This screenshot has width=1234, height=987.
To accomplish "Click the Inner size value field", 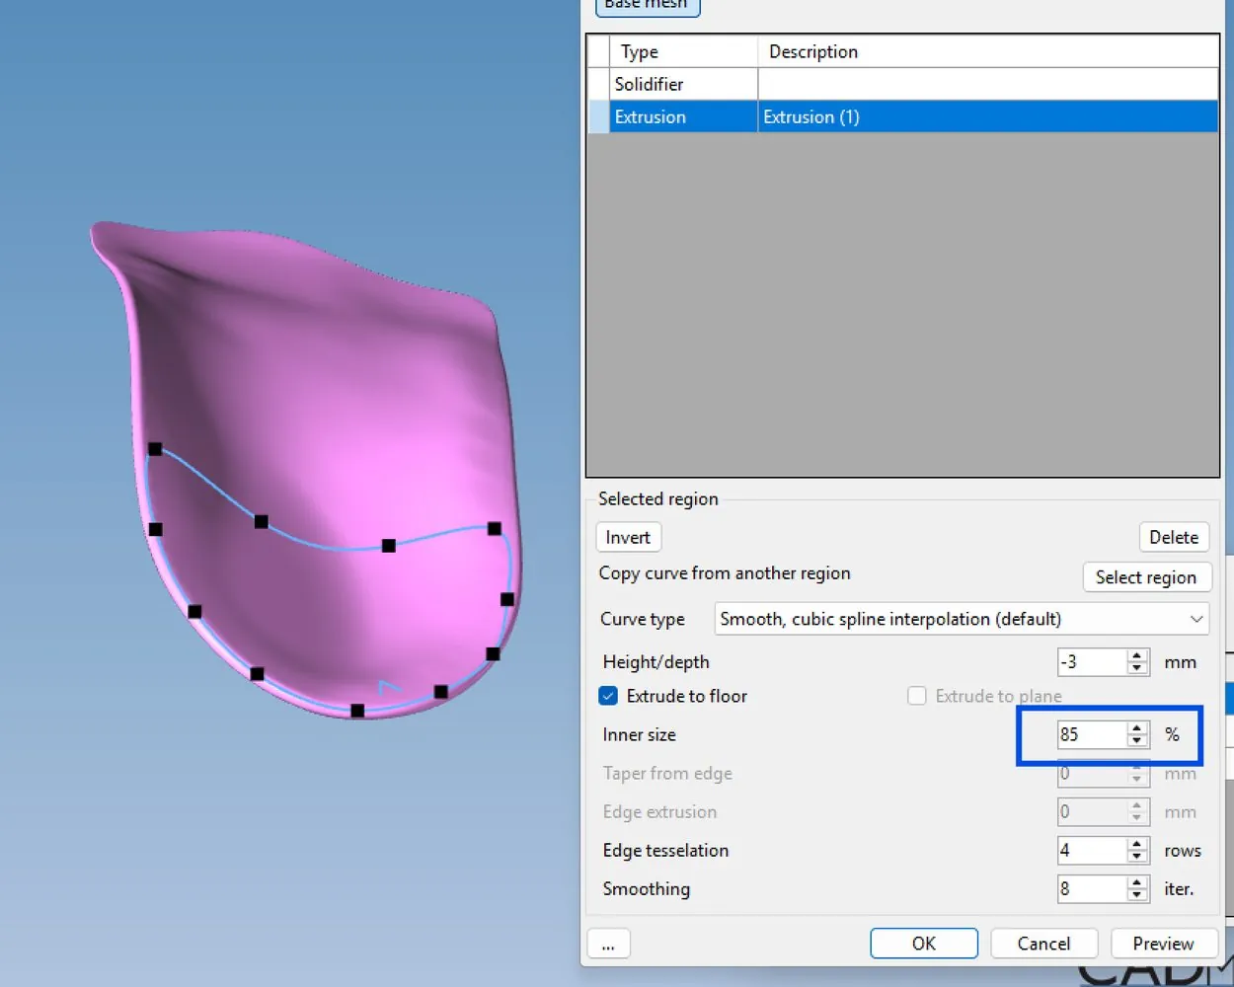I will click(x=1091, y=734).
